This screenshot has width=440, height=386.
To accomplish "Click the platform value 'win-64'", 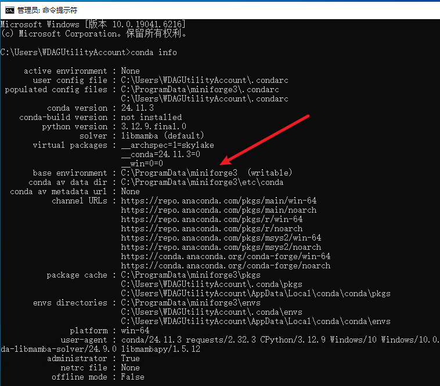I will tap(135, 330).
